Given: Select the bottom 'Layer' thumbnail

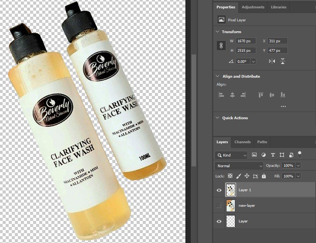Looking at the screenshot, I should [231, 221].
